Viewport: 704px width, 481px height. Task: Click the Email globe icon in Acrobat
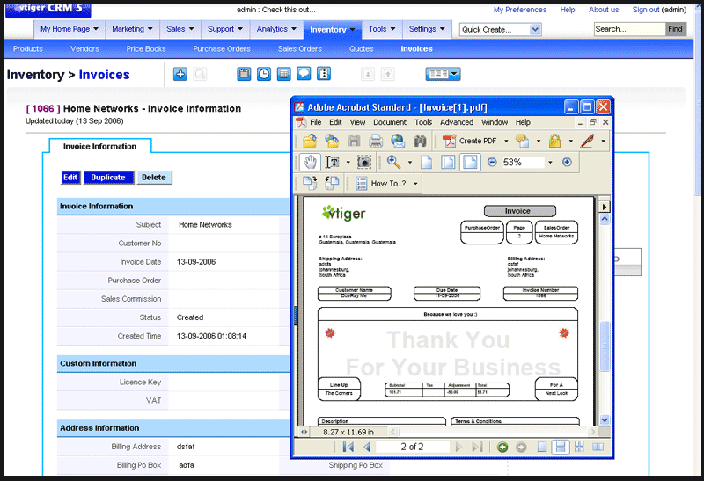pos(398,141)
